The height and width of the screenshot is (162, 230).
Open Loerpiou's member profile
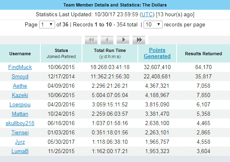tap(20, 105)
